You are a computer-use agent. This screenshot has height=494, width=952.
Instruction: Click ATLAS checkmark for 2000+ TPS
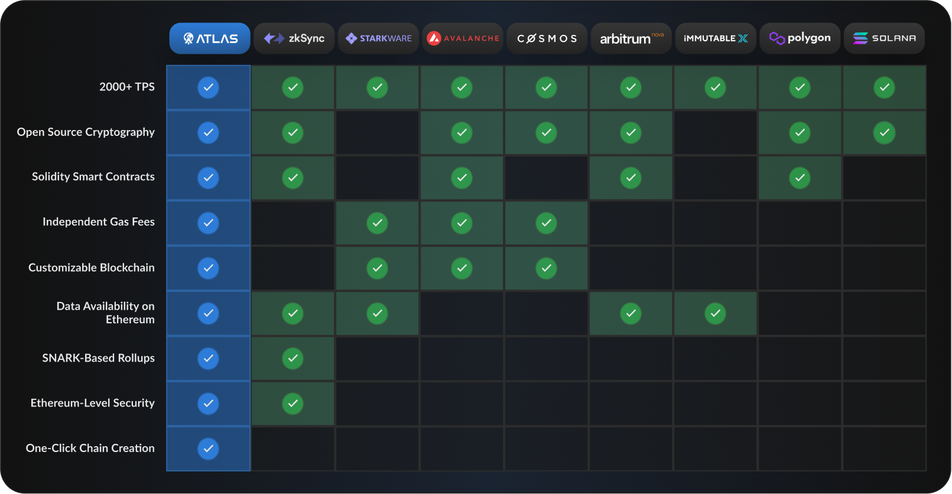208,87
